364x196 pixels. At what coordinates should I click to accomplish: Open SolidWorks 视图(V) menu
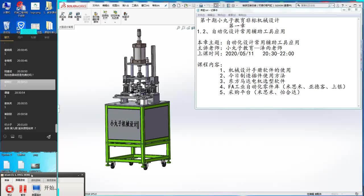click(116, 5)
